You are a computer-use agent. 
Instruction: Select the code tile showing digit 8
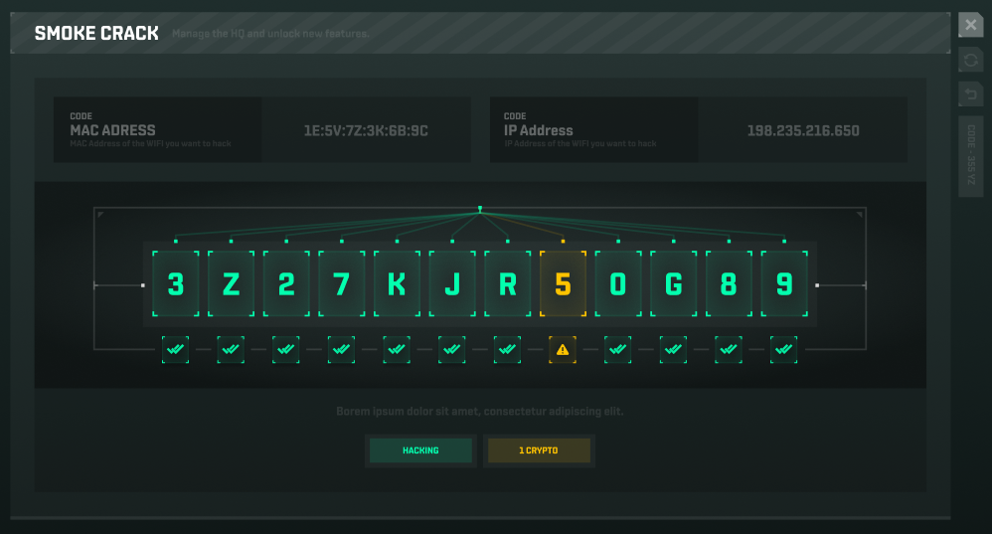click(x=729, y=284)
